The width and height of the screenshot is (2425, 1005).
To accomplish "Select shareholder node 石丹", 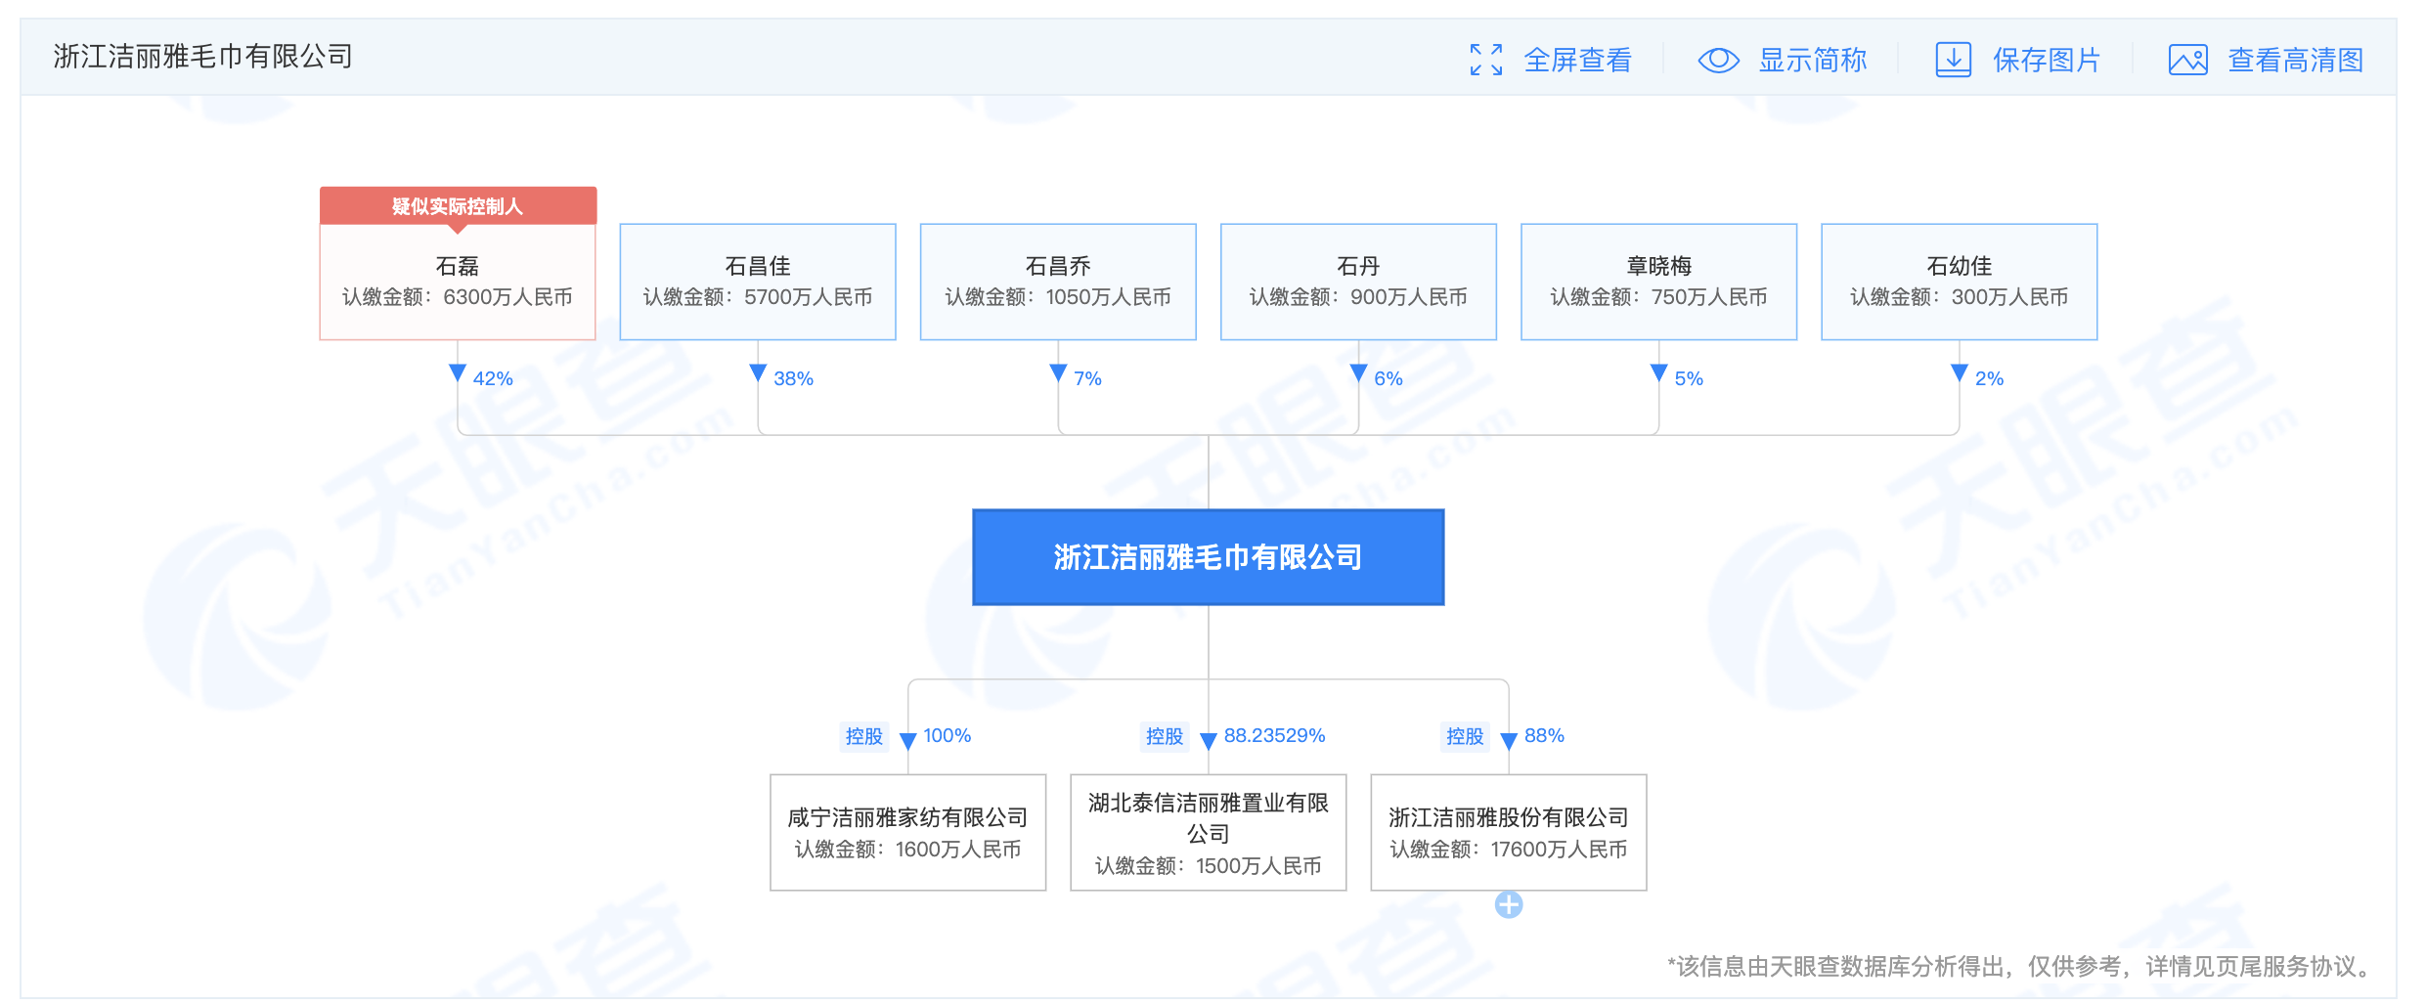I will 1358,282.
